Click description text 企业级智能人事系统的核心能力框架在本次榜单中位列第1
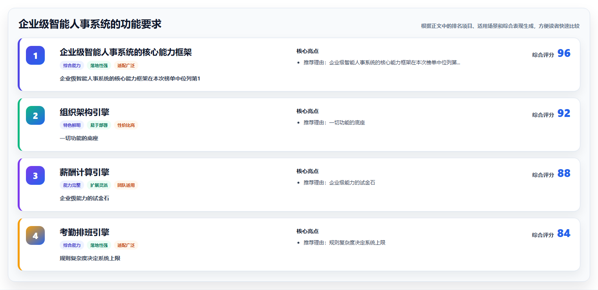 tap(130, 78)
